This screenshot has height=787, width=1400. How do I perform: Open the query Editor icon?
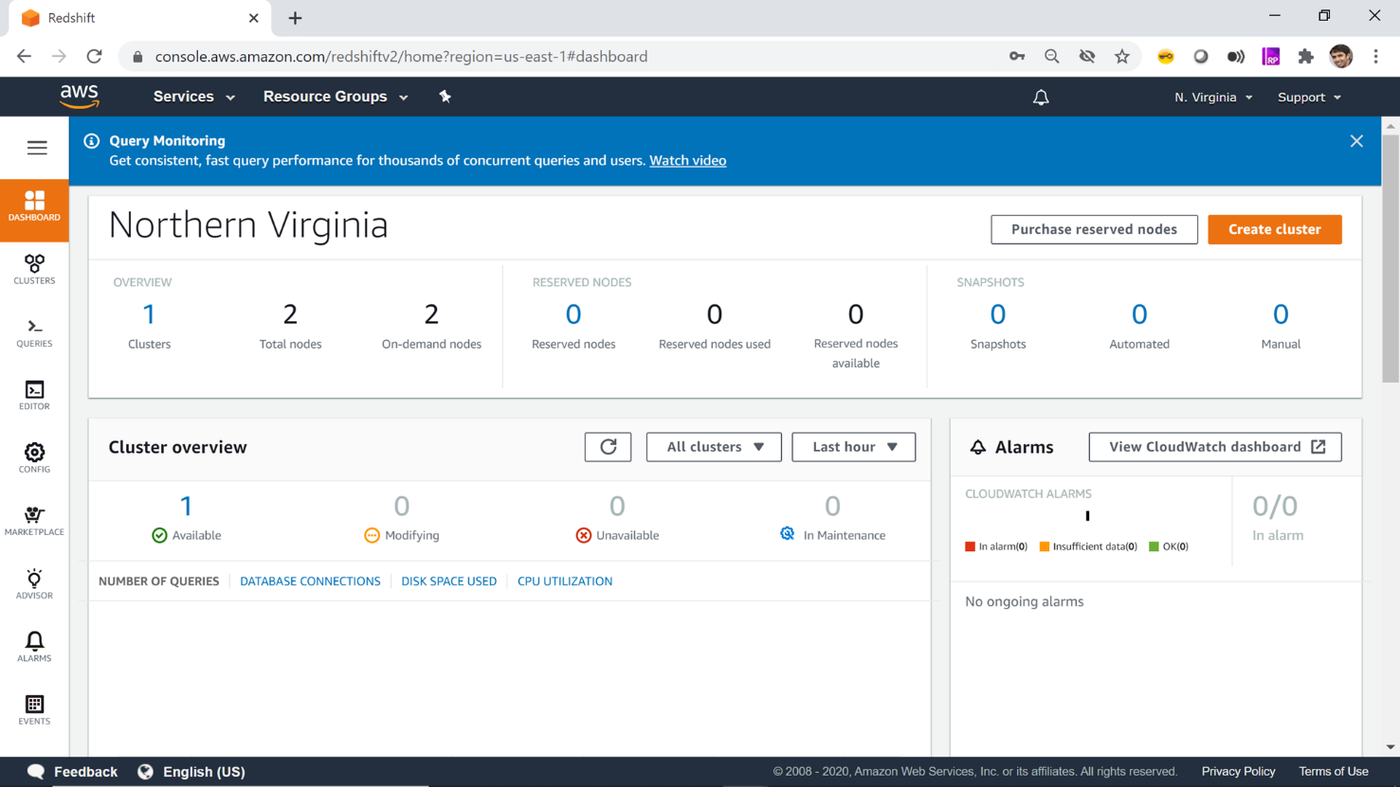point(34,395)
